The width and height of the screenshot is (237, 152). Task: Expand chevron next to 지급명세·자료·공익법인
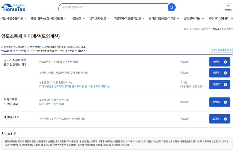point(143,19)
